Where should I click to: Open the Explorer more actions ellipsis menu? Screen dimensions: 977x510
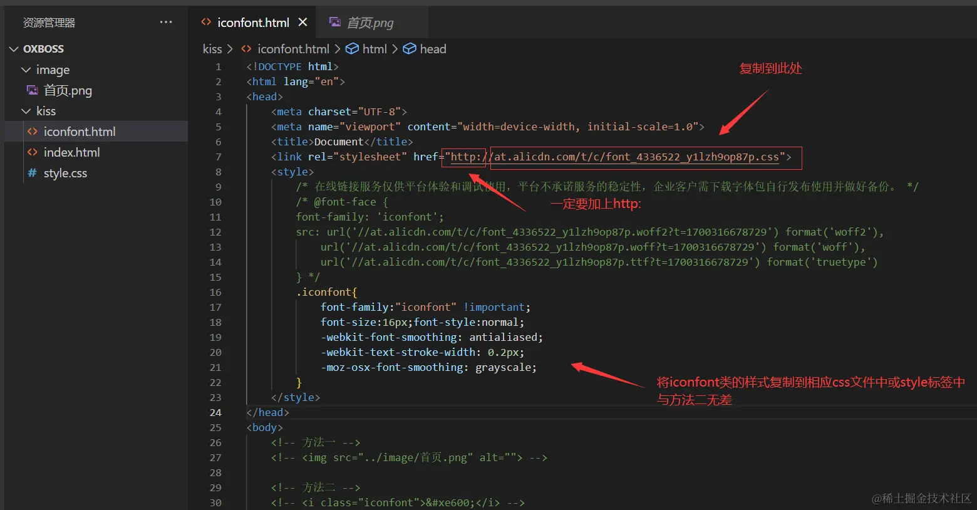166,23
